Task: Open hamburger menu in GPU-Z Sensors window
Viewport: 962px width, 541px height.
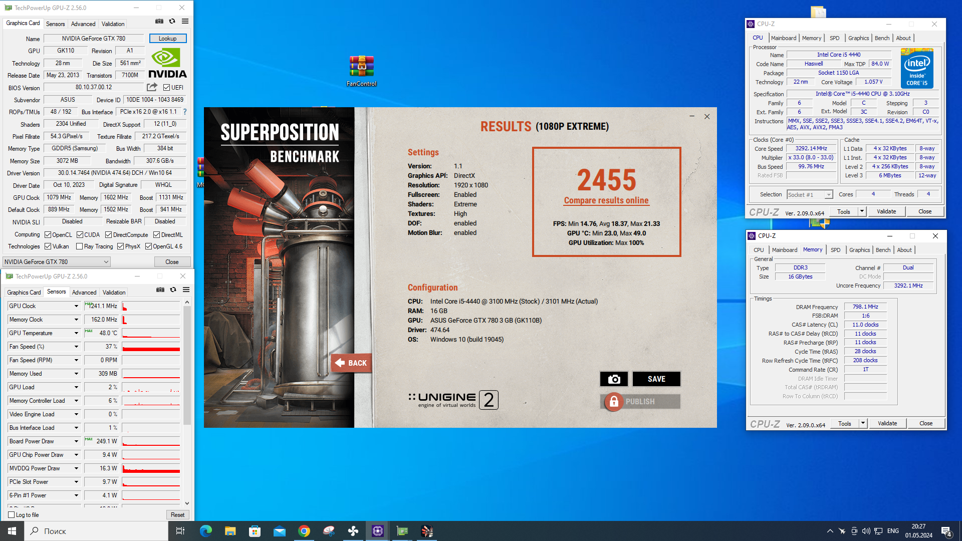Action: pos(186,290)
